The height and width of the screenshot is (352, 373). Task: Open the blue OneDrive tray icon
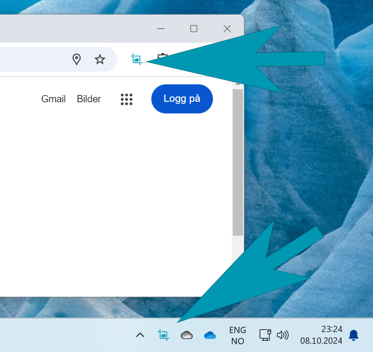(210, 335)
